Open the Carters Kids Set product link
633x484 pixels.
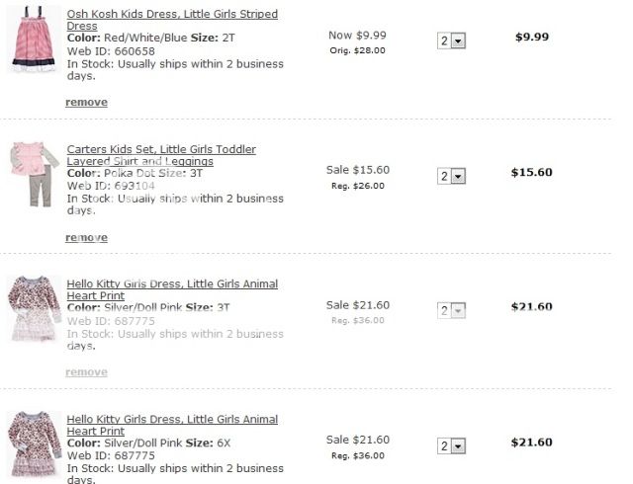(161, 149)
